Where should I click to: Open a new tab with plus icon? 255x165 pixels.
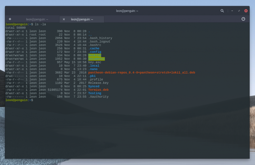(x=10, y=19)
